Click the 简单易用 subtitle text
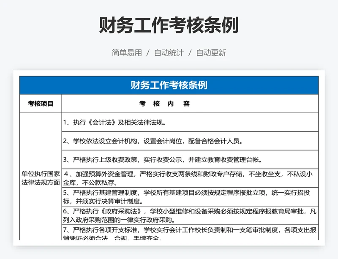This screenshot has height=259, width=338. pyautogui.click(x=127, y=53)
